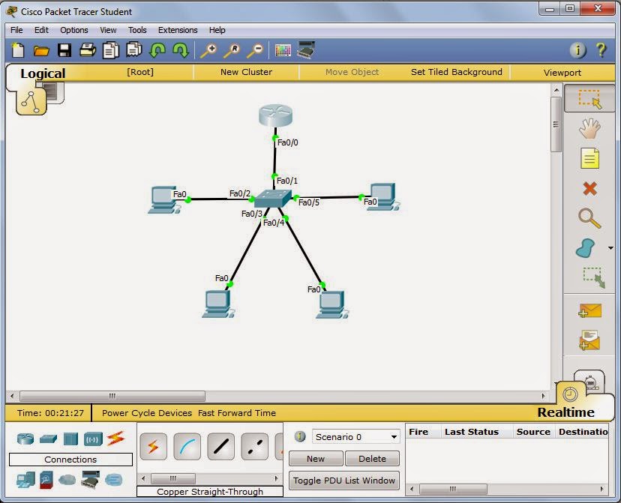The width and height of the screenshot is (621, 503).
Task: Select the Automatically Choose Connection lightning icon
Action: tap(153, 445)
